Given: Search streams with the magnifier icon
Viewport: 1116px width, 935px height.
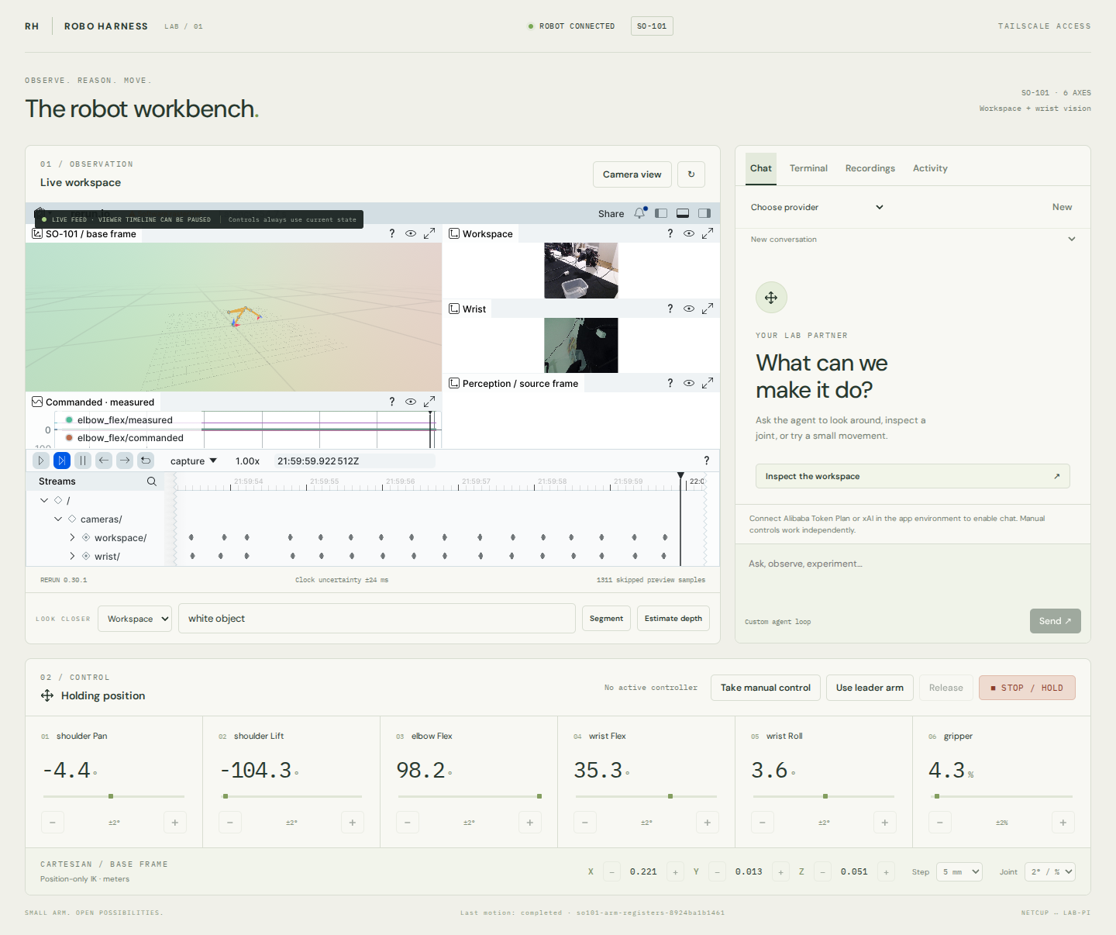Looking at the screenshot, I should point(152,481).
